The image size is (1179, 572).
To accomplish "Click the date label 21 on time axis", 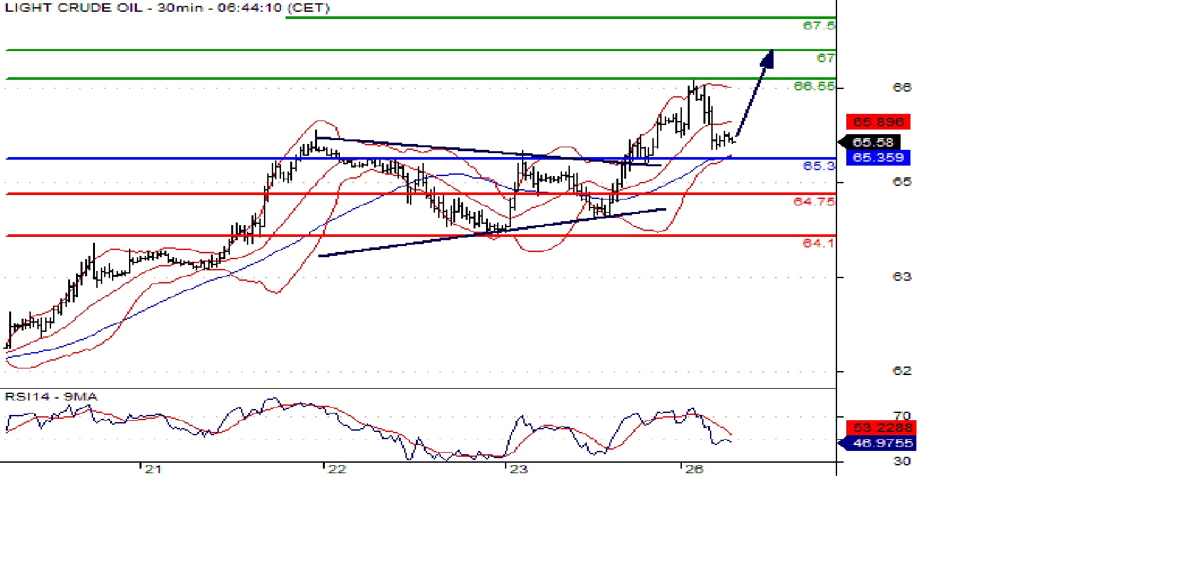I will pyautogui.click(x=153, y=469).
